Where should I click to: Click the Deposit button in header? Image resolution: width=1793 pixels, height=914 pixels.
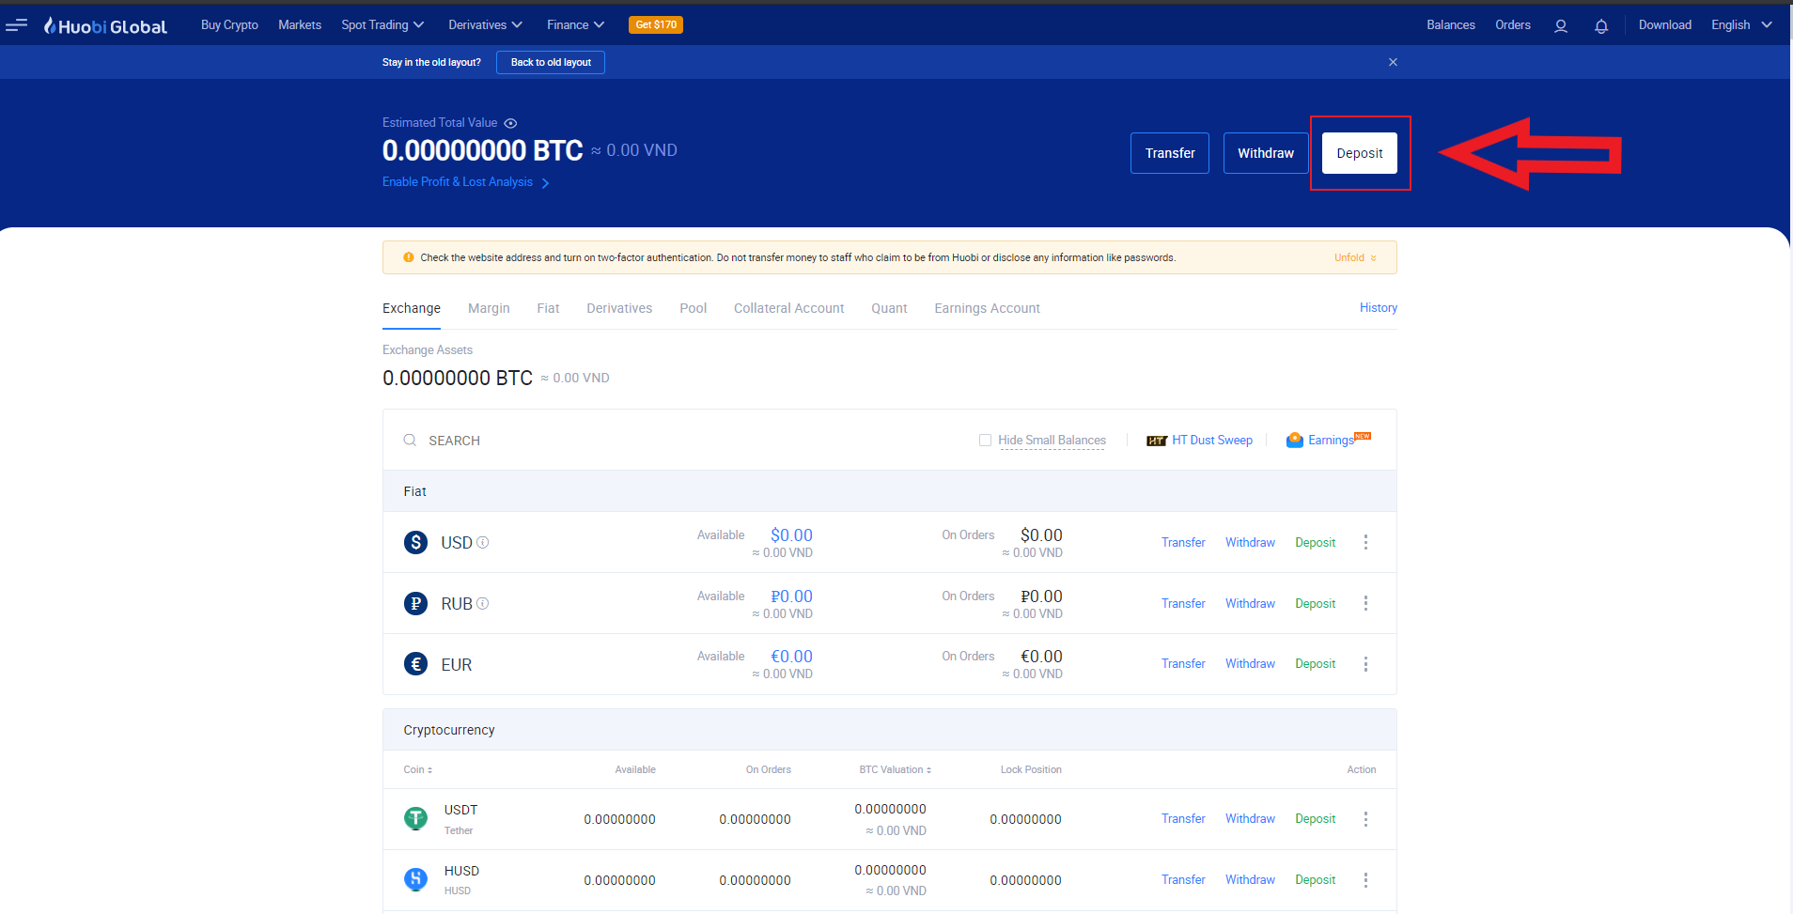pos(1360,153)
